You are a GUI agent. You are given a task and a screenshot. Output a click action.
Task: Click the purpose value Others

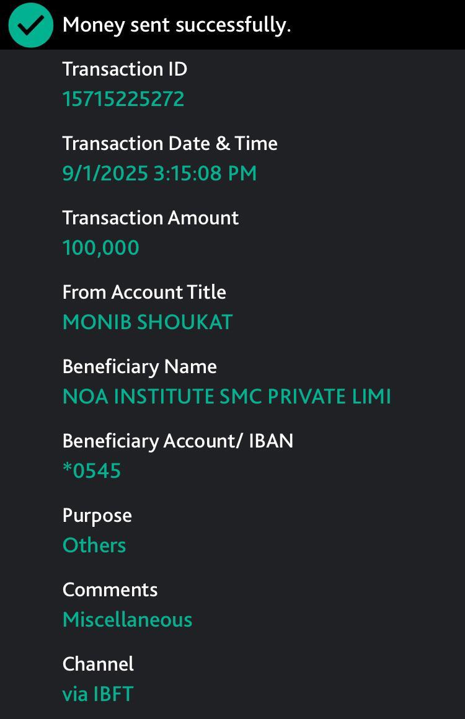tap(94, 545)
